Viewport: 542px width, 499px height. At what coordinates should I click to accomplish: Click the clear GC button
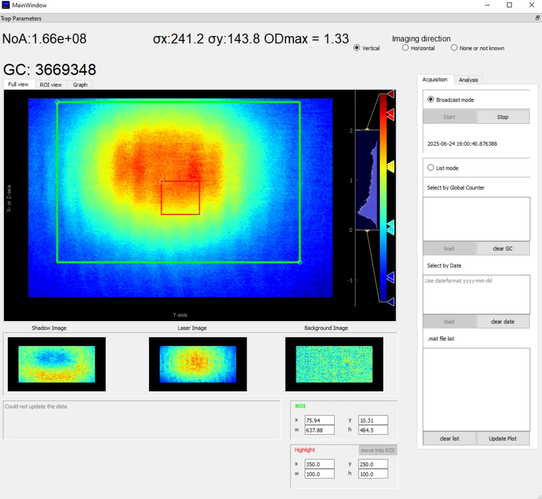point(503,248)
